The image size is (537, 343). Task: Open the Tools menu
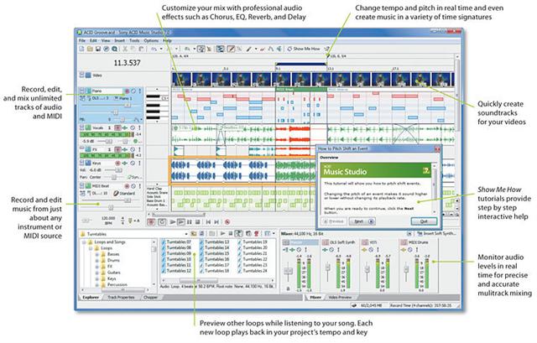pos(134,41)
